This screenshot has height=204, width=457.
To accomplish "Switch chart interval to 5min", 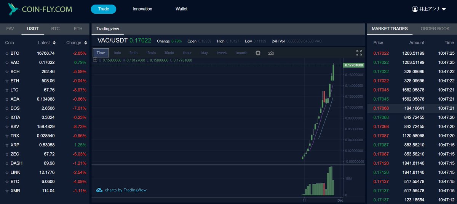I will tap(133, 53).
